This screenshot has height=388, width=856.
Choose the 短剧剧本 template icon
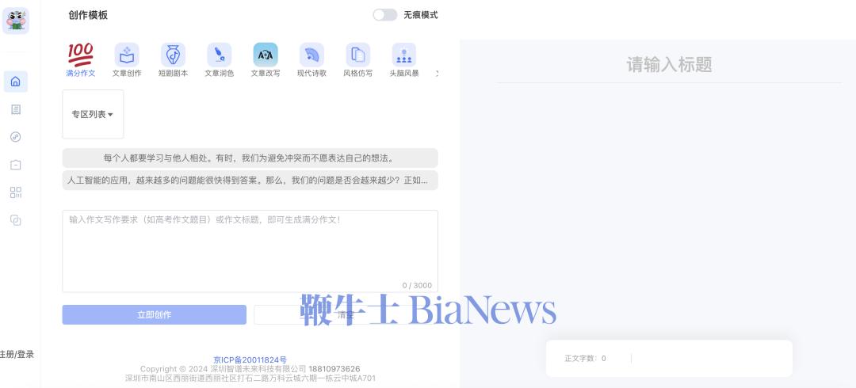tap(173, 55)
